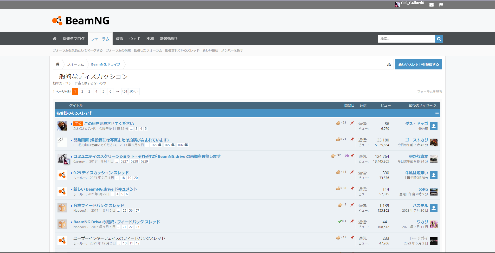Viewport: 495px width, 253px height.
Task: Click the 正式 prefix label
Action: coord(78,124)
